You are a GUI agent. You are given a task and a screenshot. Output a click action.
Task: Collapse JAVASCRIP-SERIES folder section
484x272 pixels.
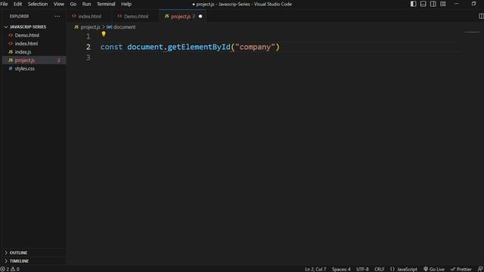28,27
